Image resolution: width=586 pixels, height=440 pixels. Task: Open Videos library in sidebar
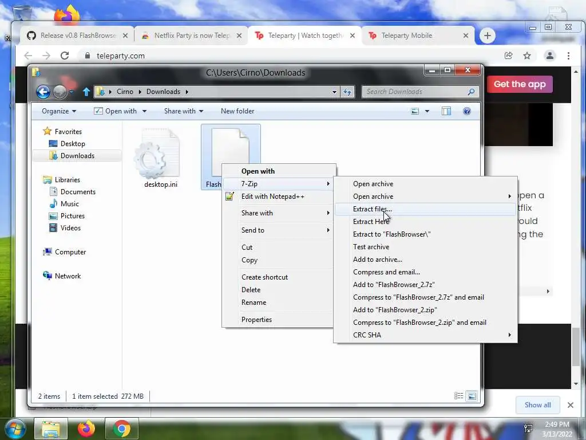pyautogui.click(x=65, y=228)
